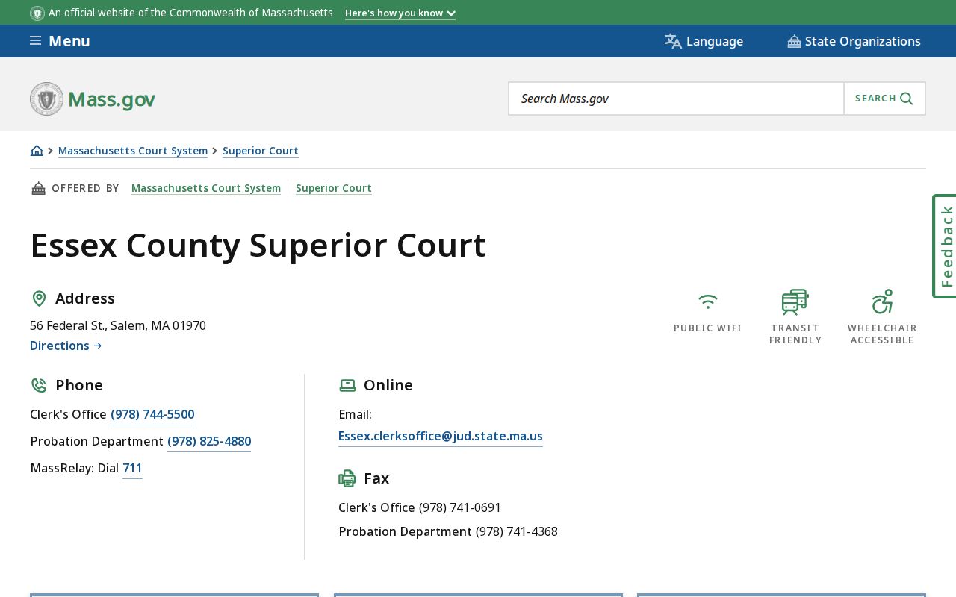The image size is (956, 597).
Task: Click the Fax machine icon
Action: (x=347, y=478)
